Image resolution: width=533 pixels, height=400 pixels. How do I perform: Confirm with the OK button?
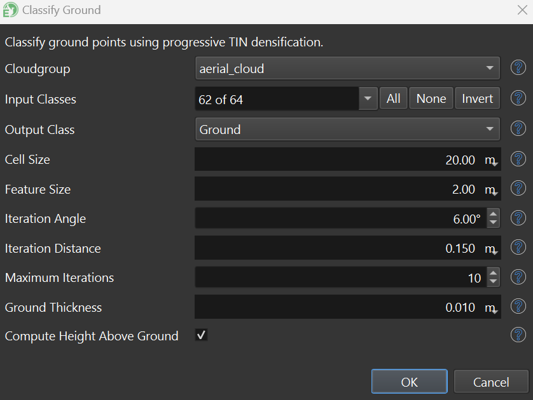pos(409,382)
